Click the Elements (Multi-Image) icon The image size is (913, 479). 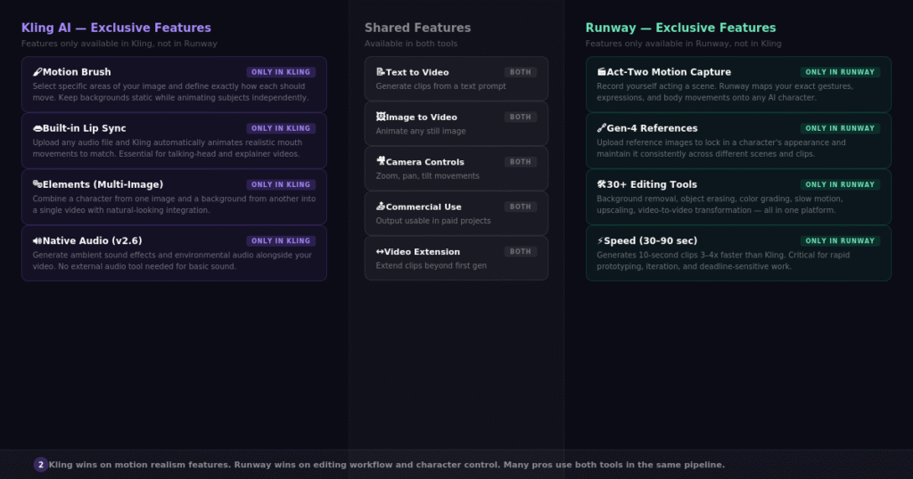coord(37,184)
